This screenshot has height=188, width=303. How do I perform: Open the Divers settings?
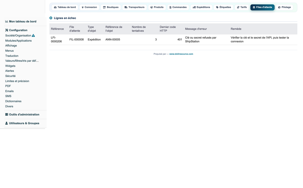pyautogui.click(x=9, y=106)
